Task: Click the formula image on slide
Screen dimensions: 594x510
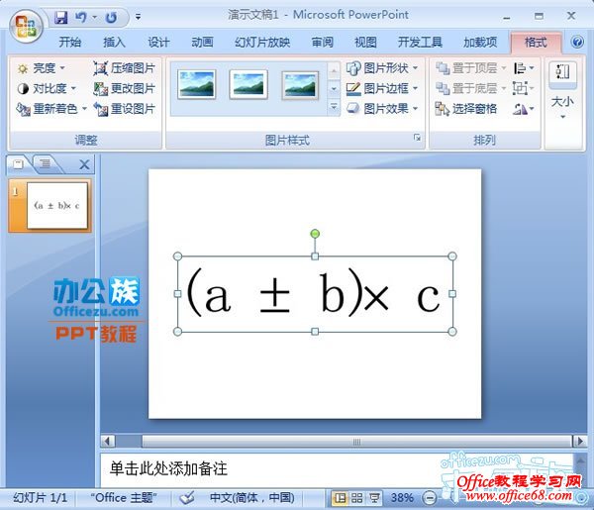Action: [x=315, y=294]
